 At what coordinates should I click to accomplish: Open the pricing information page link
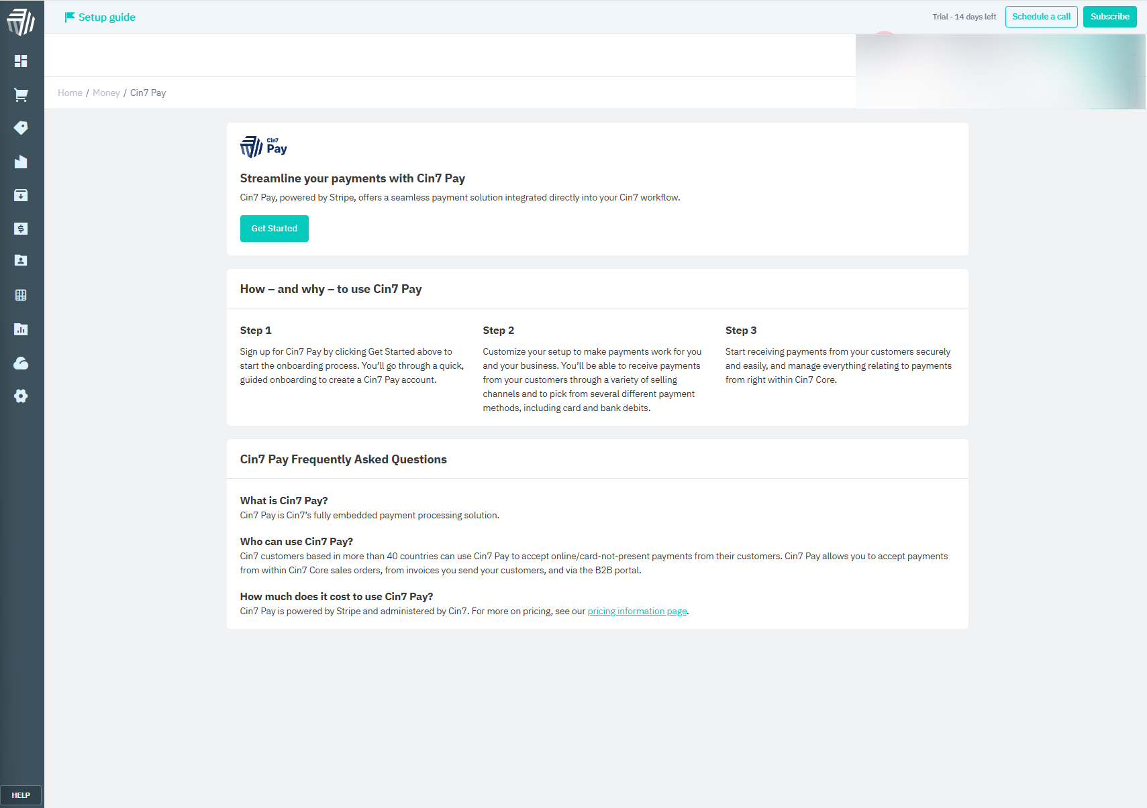coord(637,612)
